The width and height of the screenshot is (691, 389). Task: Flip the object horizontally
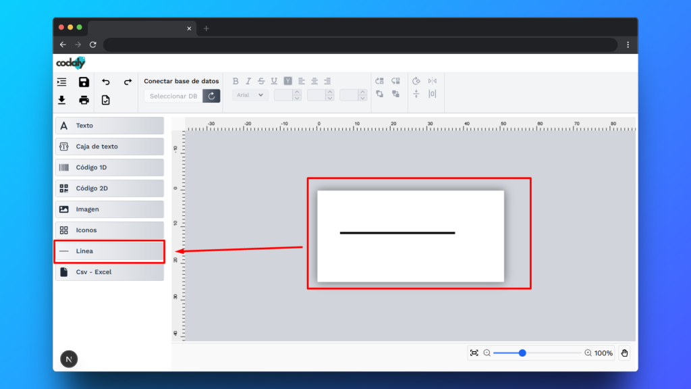pos(433,81)
